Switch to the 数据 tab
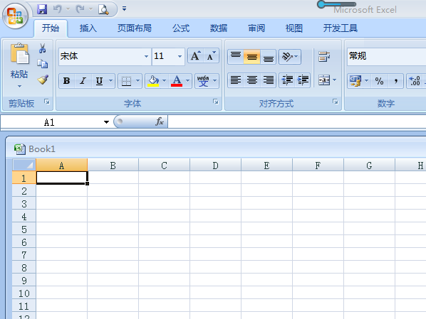 [219, 28]
